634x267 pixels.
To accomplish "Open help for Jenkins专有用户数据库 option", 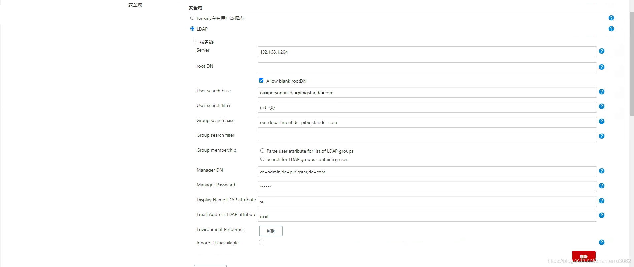I will click(x=611, y=18).
